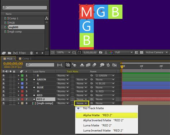Click the viewer timecode 0;00;00;00
The height and width of the screenshot is (135, 170).
pos(90,52)
